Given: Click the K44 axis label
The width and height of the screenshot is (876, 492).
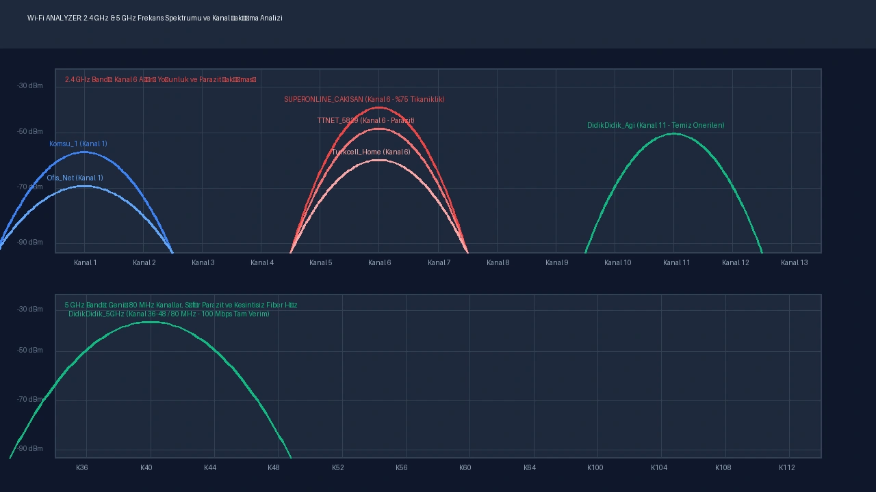Looking at the screenshot, I should [210, 467].
